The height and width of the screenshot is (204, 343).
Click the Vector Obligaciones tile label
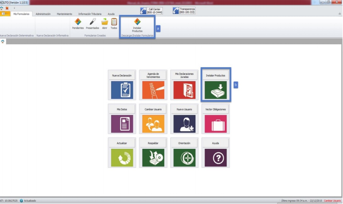point(216,109)
